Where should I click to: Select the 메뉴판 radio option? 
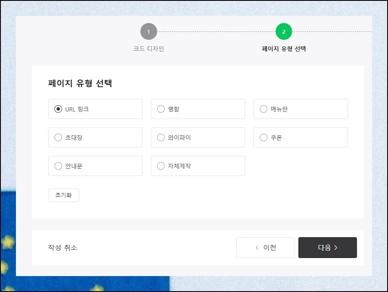coord(264,109)
